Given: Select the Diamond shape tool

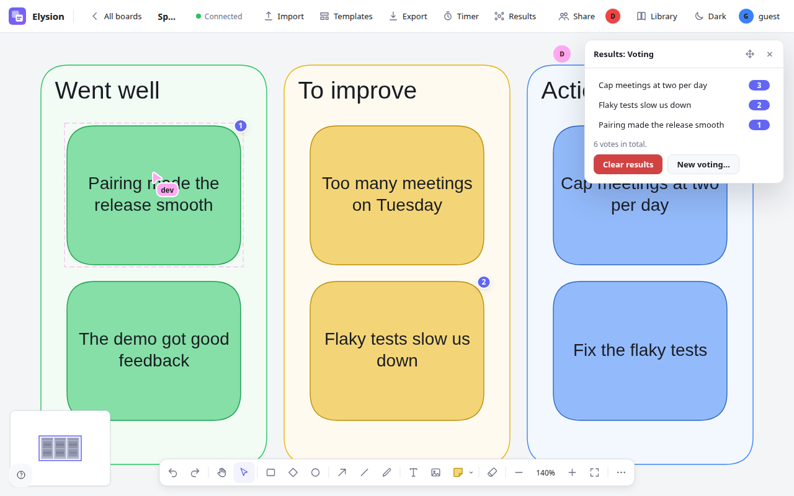Looking at the screenshot, I should point(293,472).
